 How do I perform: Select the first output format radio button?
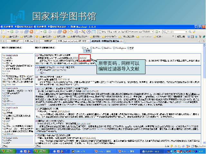(83, 48)
